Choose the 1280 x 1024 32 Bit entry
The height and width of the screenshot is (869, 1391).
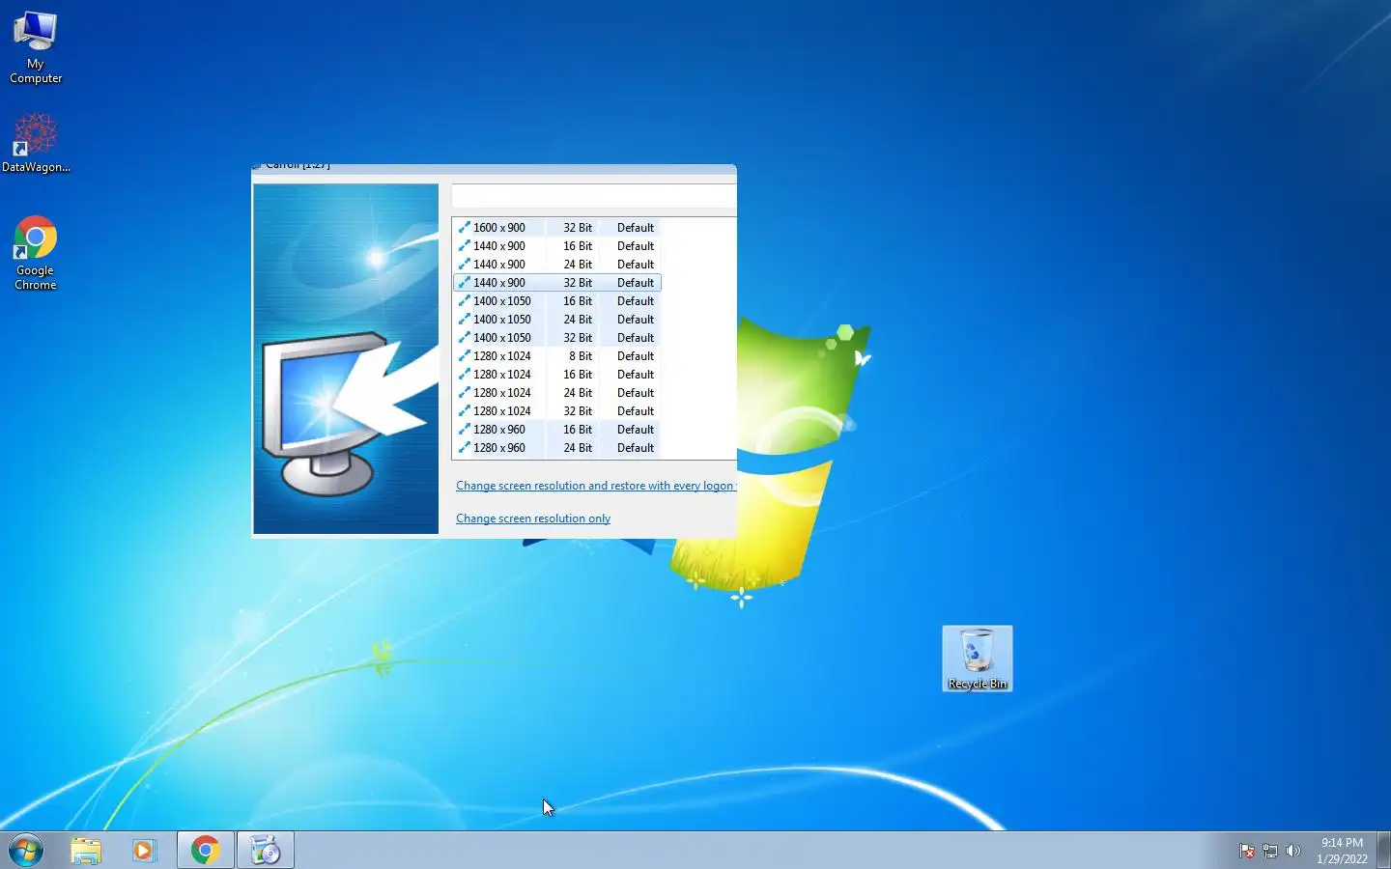pos(557,411)
